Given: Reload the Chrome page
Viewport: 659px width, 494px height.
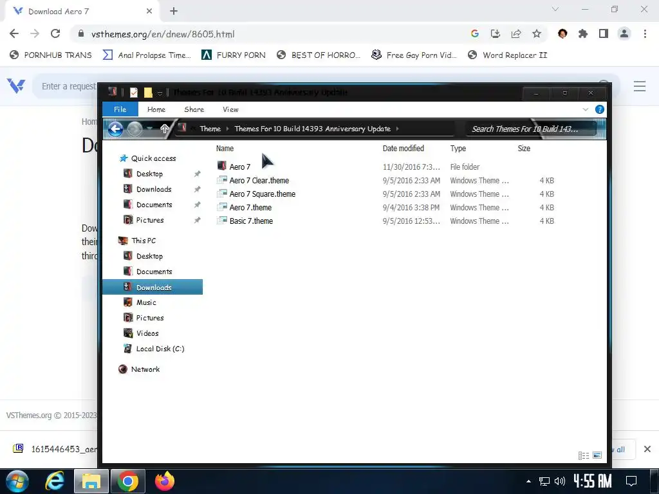Looking at the screenshot, I should click(x=55, y=33).
